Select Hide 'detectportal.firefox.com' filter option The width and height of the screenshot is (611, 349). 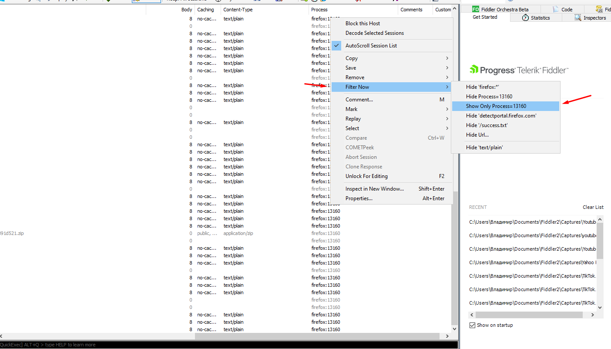501,116
